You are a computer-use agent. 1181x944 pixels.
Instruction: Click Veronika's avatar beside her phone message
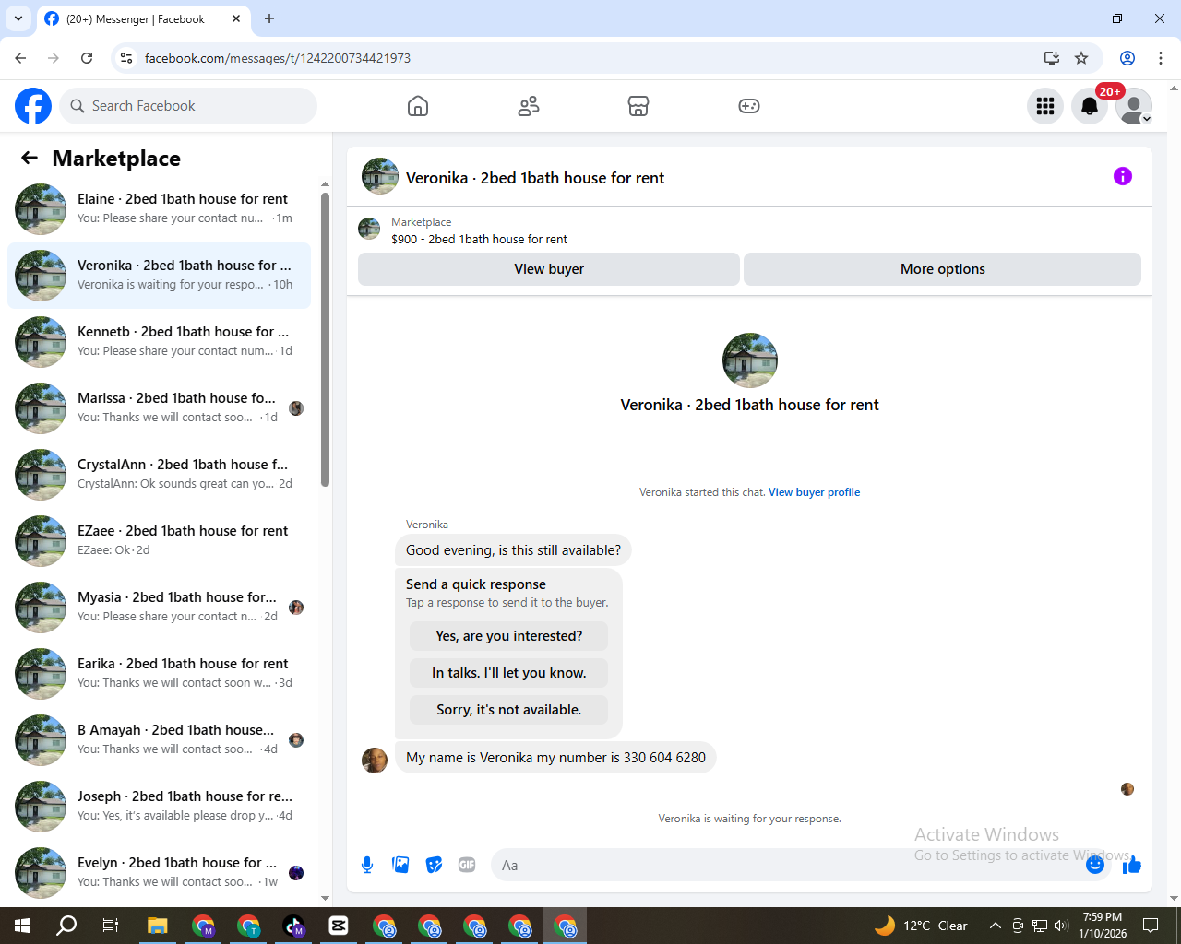coord(375,761)
